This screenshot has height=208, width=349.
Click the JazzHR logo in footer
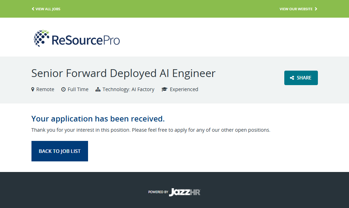coord(185,192)
